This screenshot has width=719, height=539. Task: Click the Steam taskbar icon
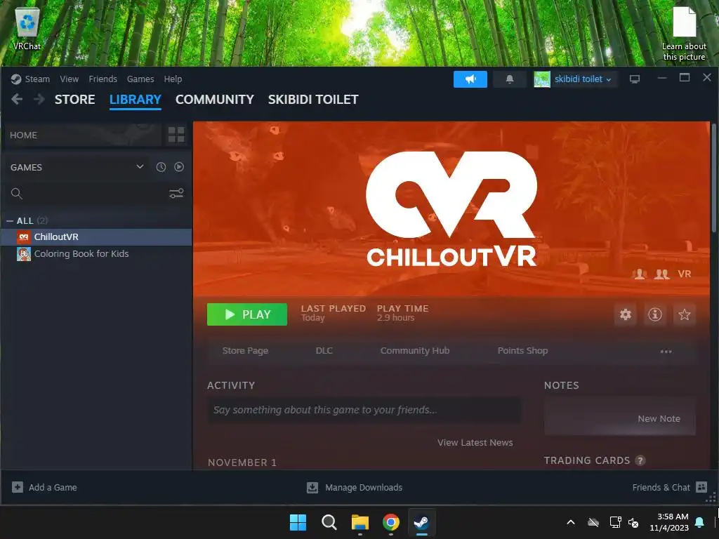click(421, 522)
